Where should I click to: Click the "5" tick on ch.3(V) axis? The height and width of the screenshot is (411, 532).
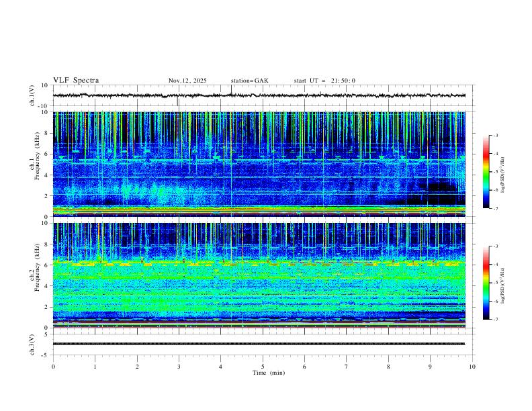pos(46,334)
